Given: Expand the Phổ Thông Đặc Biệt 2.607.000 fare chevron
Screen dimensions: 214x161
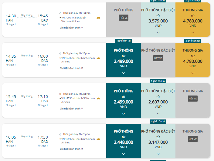Looking at the screenshot, I should 158,113.
